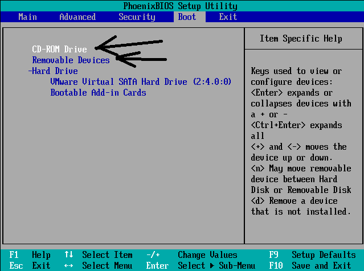364x271 pixels.
Task: Click the PhoenixBIOS Setup Utility title
Action: point(180,6)
